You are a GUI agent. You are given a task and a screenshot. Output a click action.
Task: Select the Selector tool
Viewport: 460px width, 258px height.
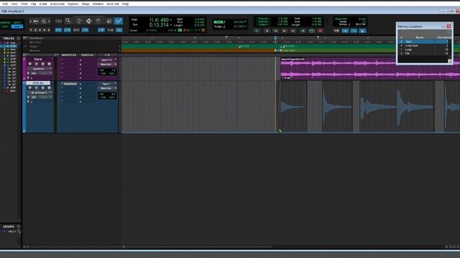[x=88, y=21]
